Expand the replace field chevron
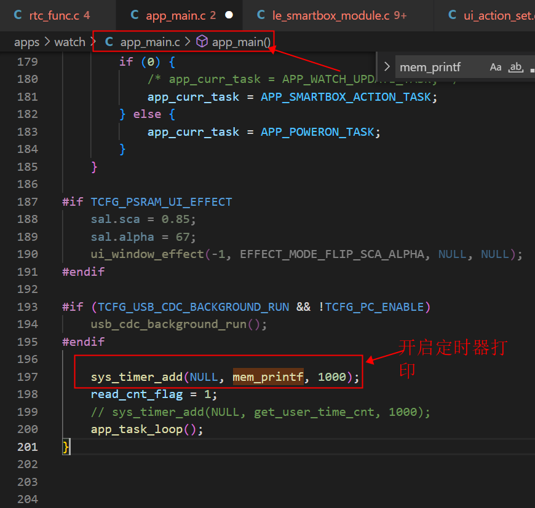 tap(387, 66)
